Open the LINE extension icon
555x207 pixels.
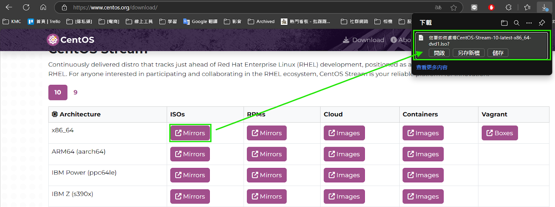(474, 7)
